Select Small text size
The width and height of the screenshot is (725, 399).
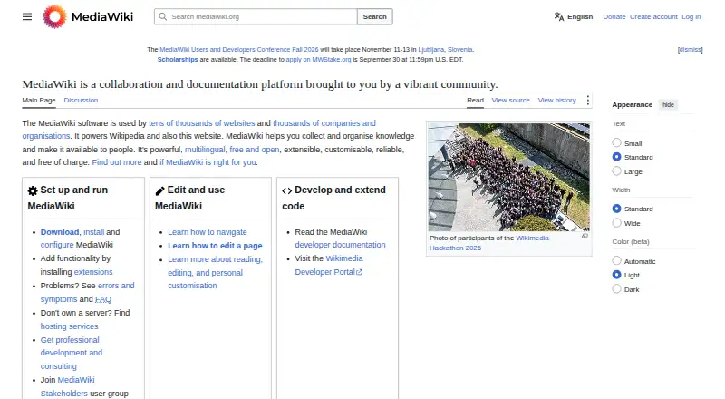click(616, 143)
